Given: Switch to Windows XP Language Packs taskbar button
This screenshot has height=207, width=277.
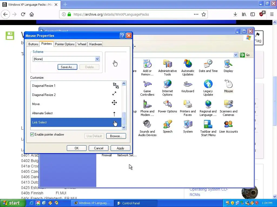Looking at the screenshot, I should point(93,203).
